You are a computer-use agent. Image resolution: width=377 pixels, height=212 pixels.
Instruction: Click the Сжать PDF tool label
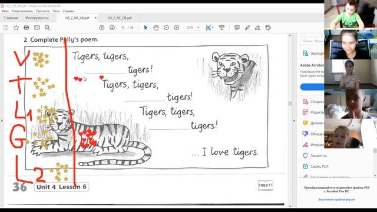coord(319,166)
